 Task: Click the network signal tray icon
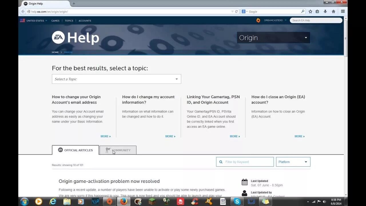(314, 202)
